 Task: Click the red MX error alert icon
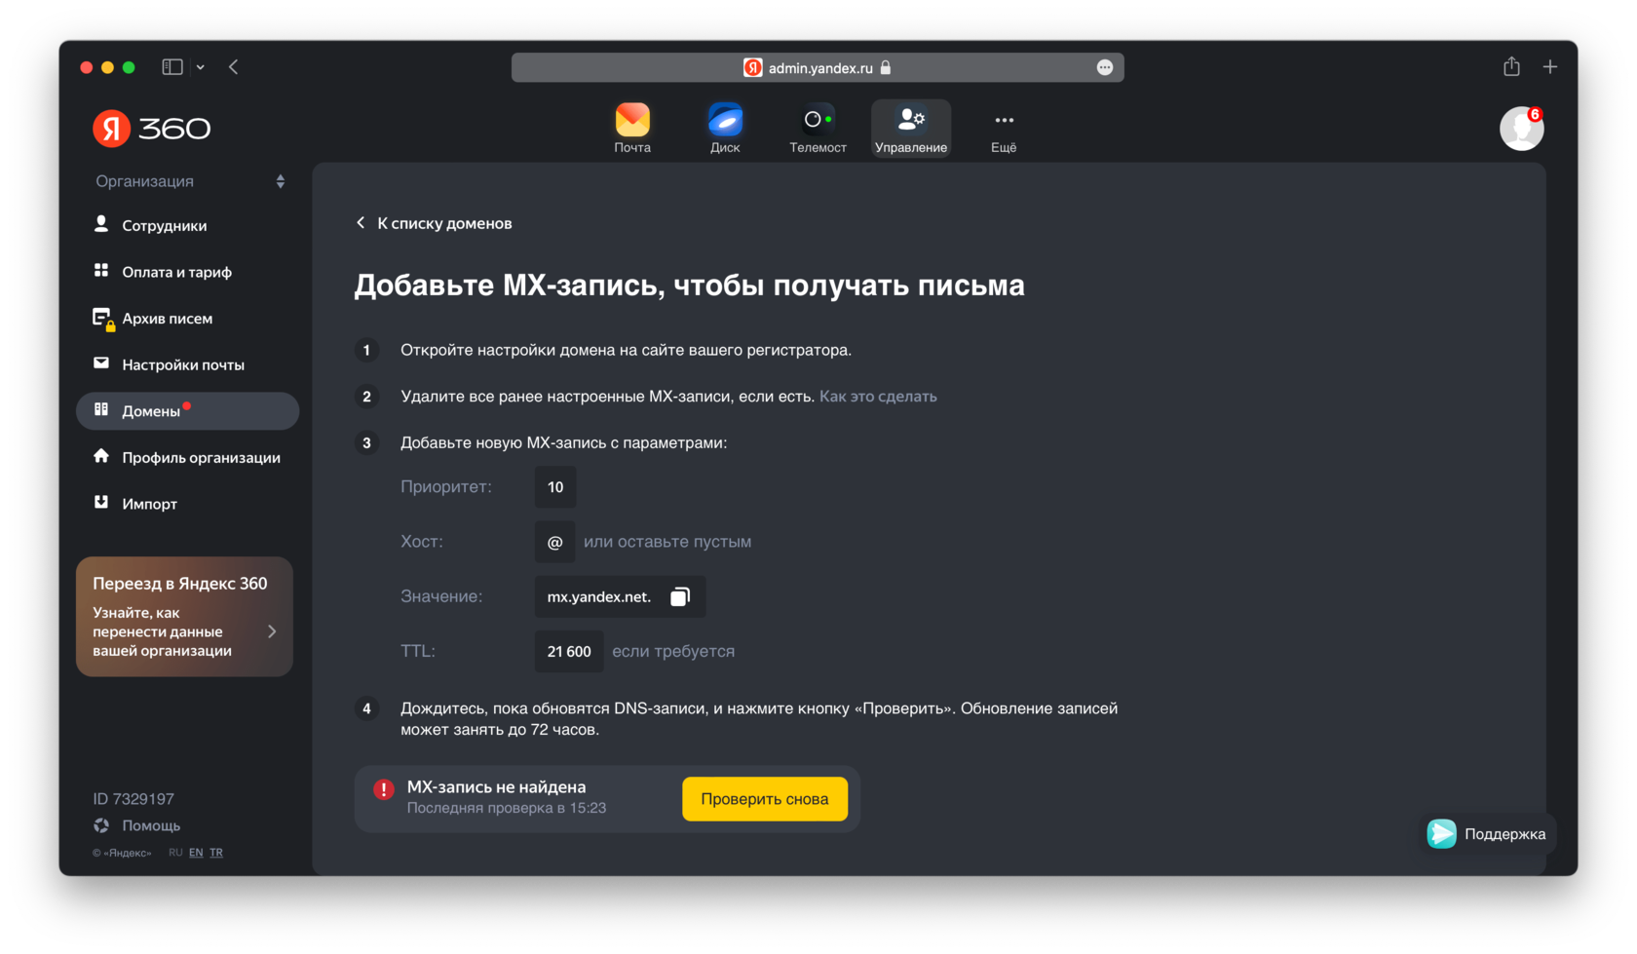(384, 789)
